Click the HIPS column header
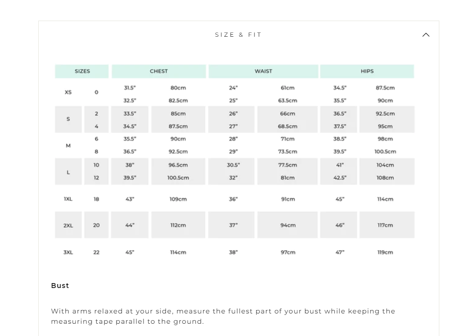Screen dimensions: 459x336 (367, 71)
